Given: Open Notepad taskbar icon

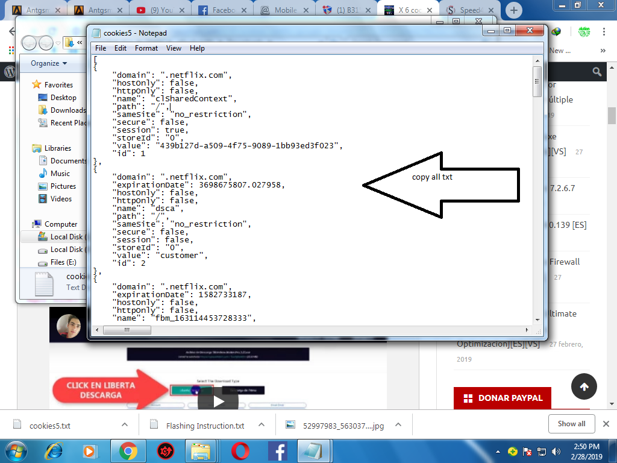Looking at the screenshot, I should [313, 451].
